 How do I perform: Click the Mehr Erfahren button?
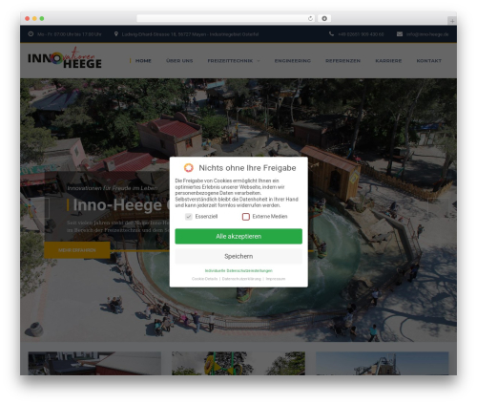coord(77,250)
